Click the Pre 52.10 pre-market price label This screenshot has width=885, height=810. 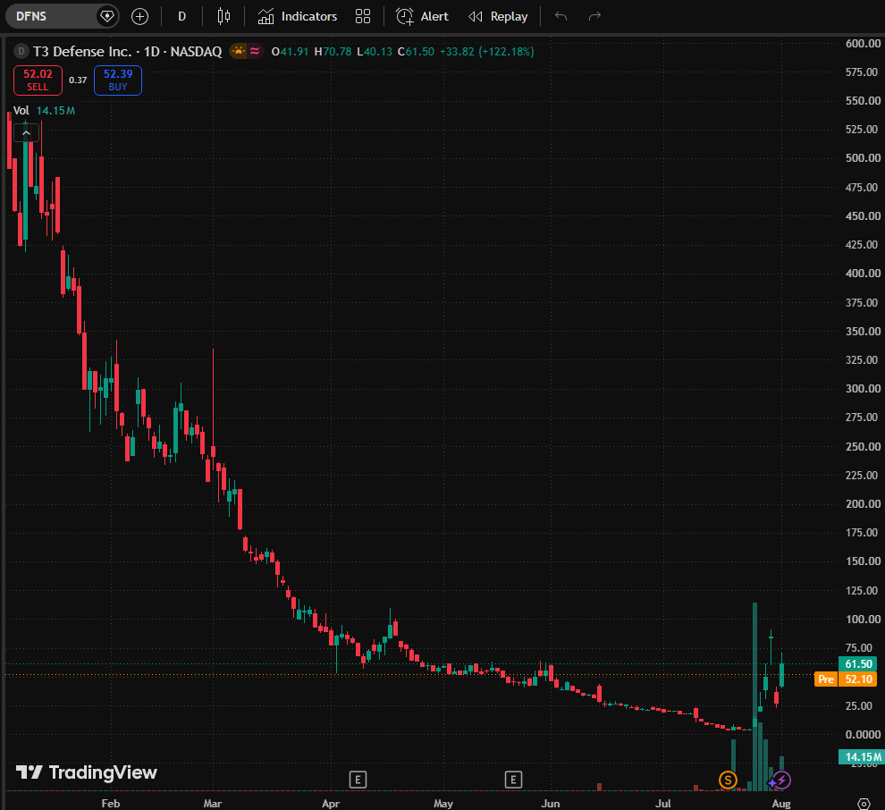point(846,679)
